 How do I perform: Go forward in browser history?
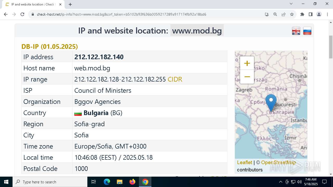(x=14, y=14)
